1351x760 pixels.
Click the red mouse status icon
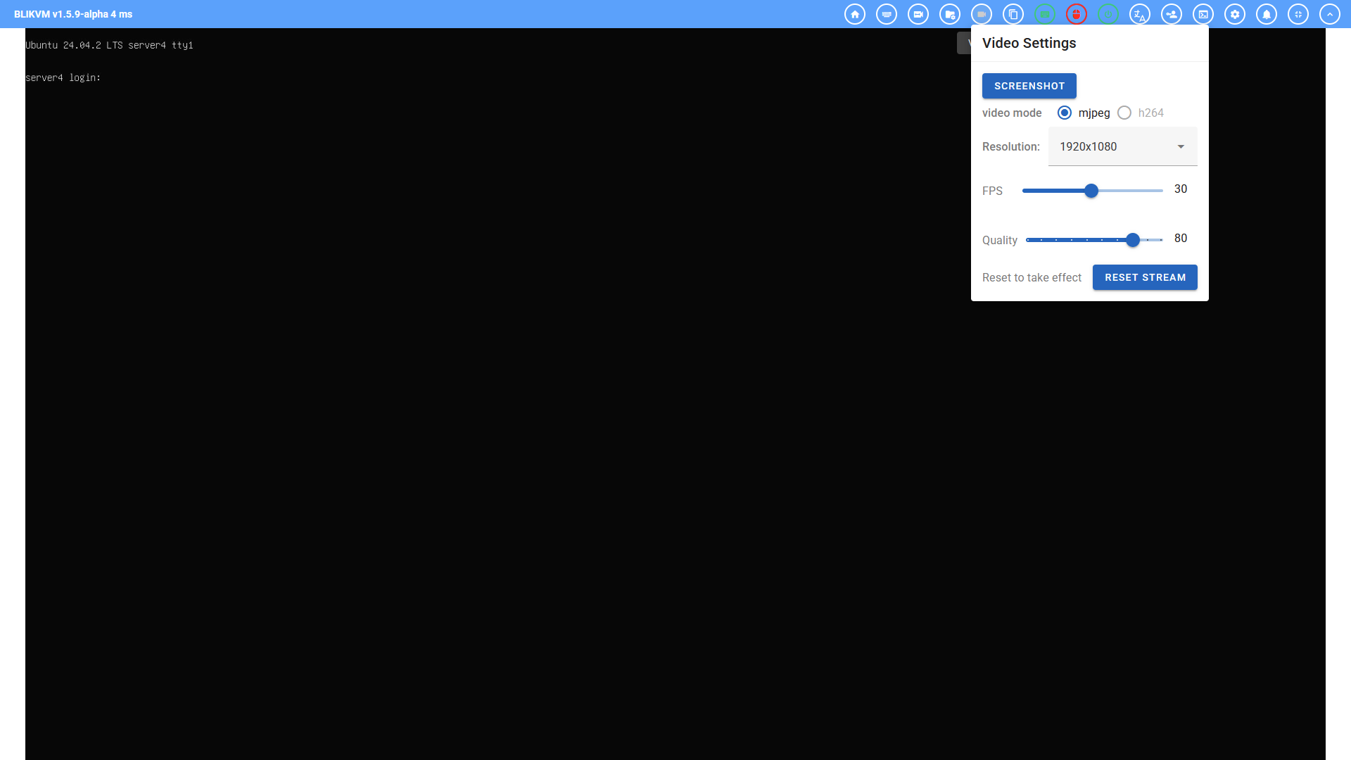point(1076,14)
